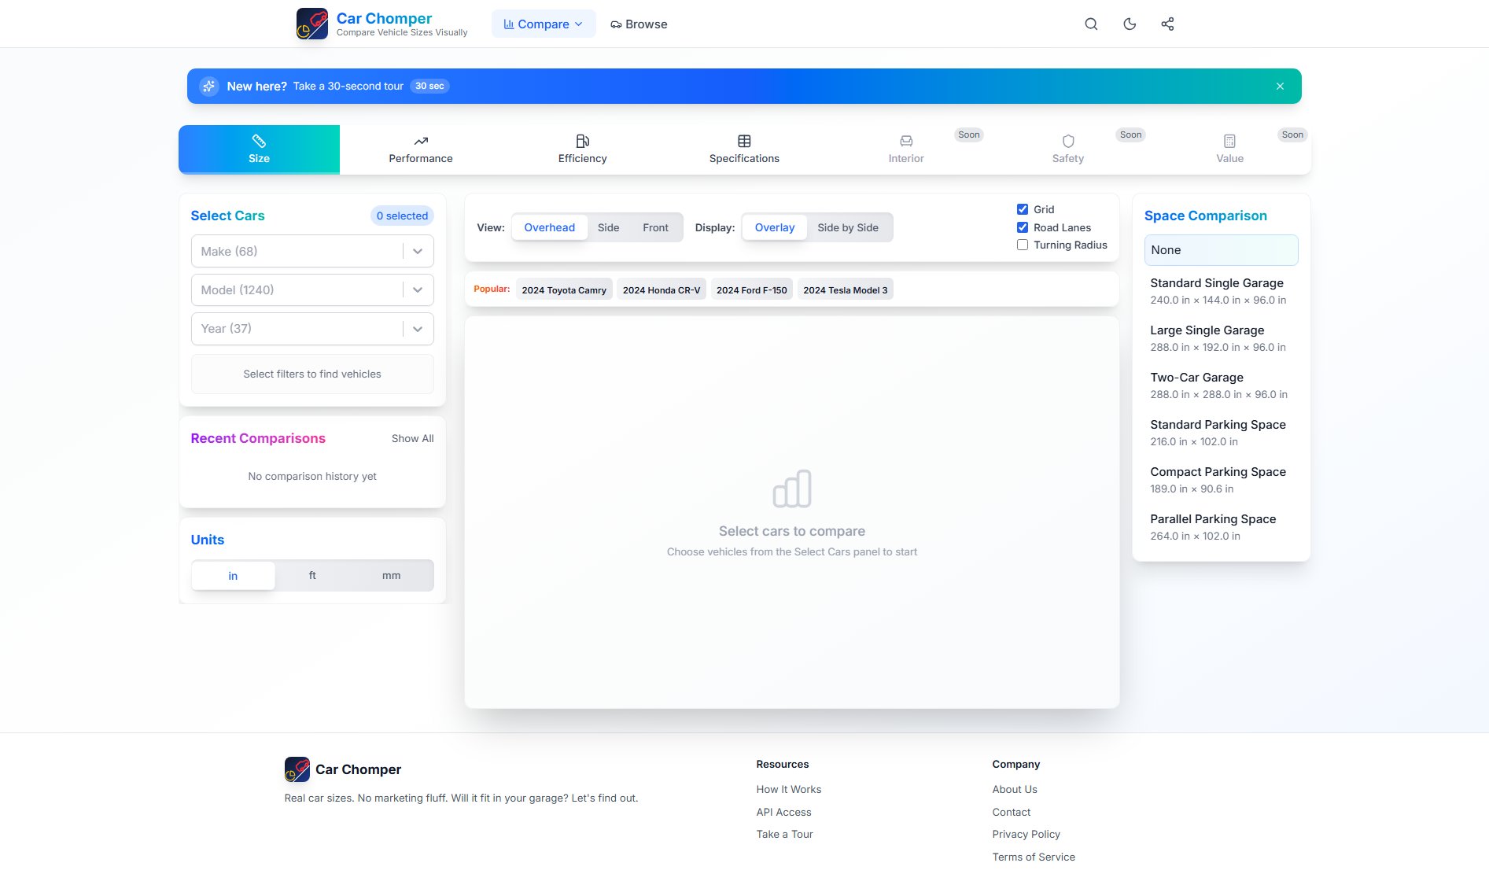
Task: Click Show All recent comparisons
Action: [413, 439]
